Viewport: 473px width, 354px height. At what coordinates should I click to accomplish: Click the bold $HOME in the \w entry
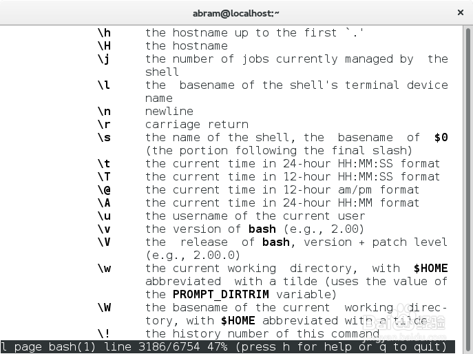click(x=431, y=269)
